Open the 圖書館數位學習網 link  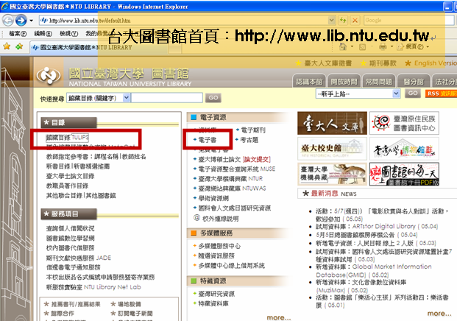click(x=70, y=239)
